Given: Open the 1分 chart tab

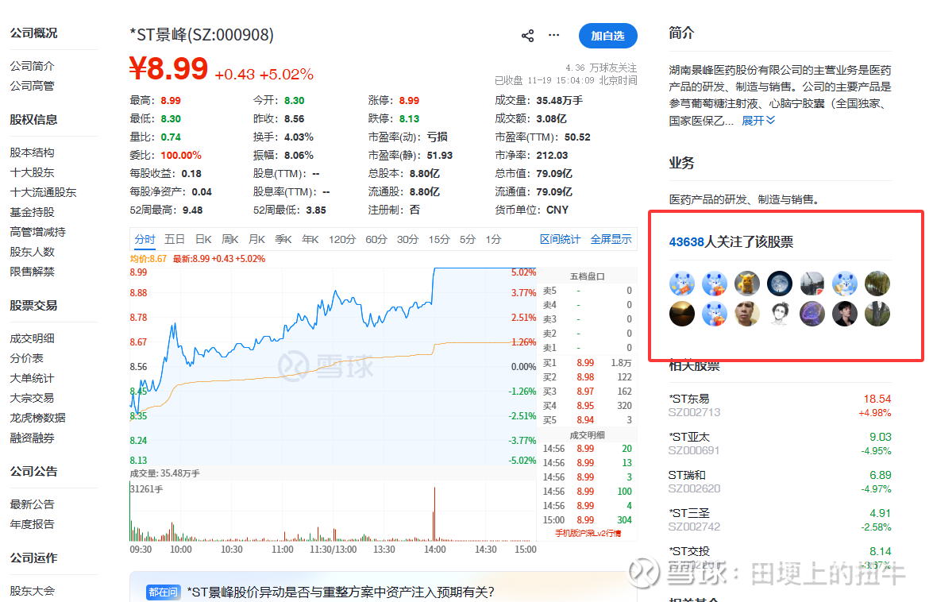Looking at the screenshot, I should (x=493, y=239).
